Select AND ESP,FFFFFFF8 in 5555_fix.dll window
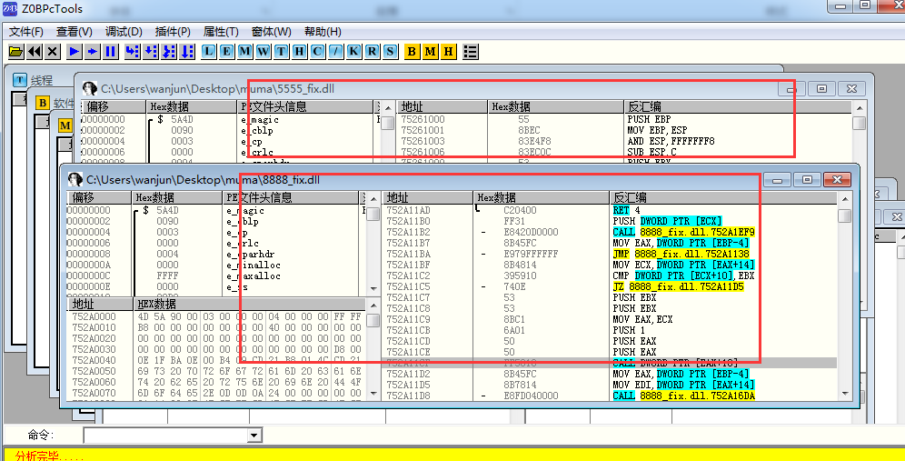The image size is (905, 461). [671, 142]
